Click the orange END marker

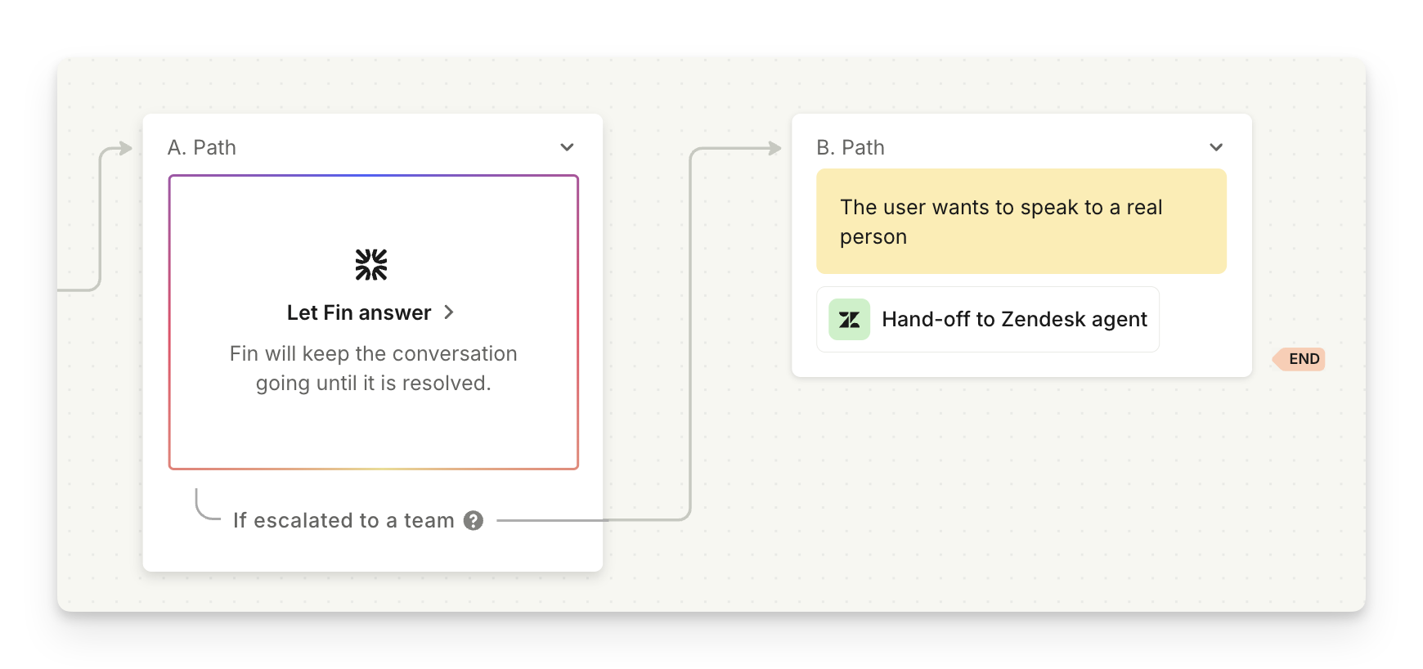(1302, 359)
